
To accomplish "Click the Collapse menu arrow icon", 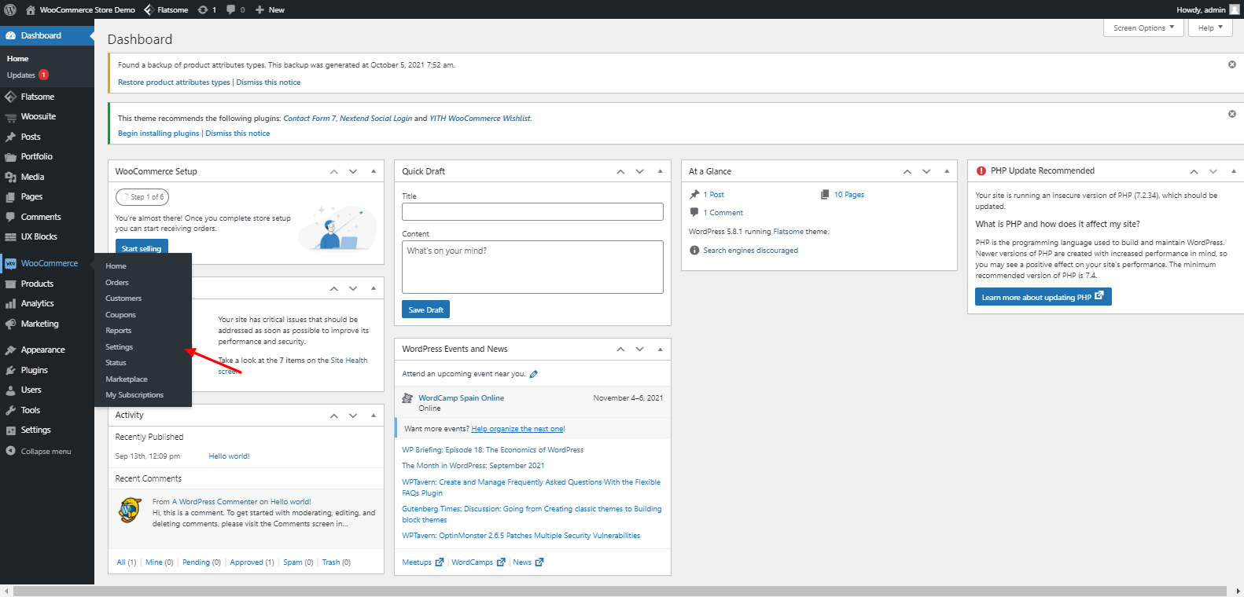I will click(x=11, y=451).
